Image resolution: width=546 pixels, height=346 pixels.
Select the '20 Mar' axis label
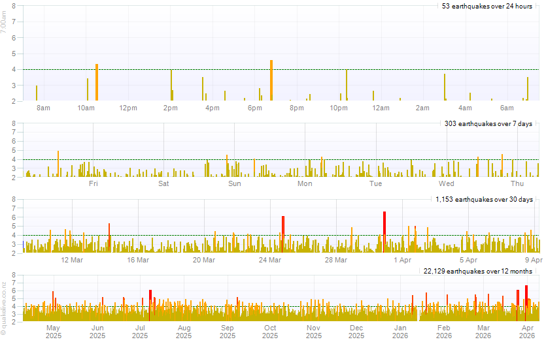click(204, 260)
